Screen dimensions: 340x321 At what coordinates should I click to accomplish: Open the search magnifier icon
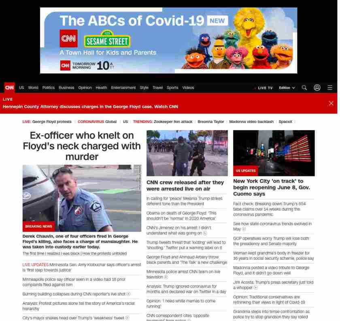[x=304, y=88]
